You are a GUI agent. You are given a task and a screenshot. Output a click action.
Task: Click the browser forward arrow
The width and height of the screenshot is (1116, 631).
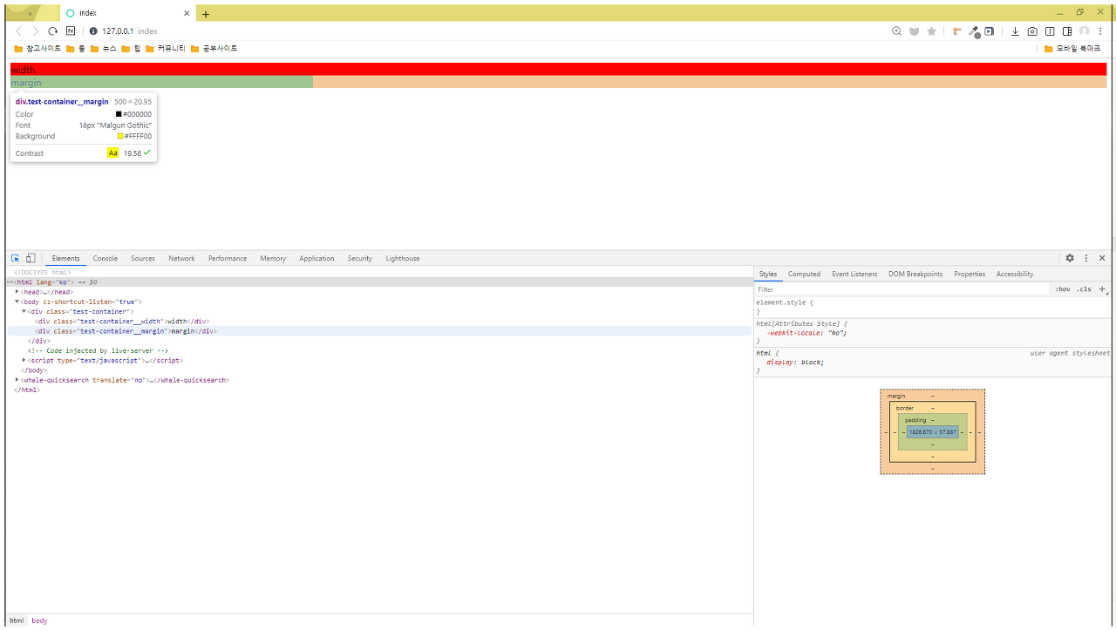(36, 31)
